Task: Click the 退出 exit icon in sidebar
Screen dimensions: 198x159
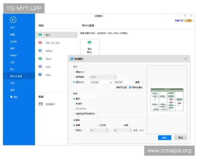Action: [x=11, y=97]
